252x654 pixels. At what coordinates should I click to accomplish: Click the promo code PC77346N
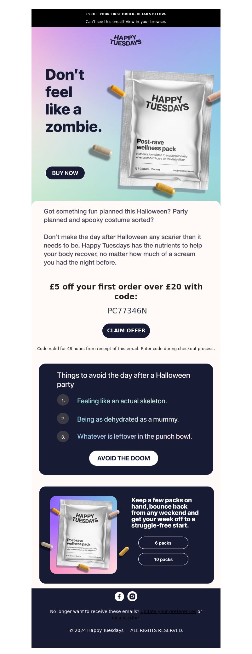[127, 311]
